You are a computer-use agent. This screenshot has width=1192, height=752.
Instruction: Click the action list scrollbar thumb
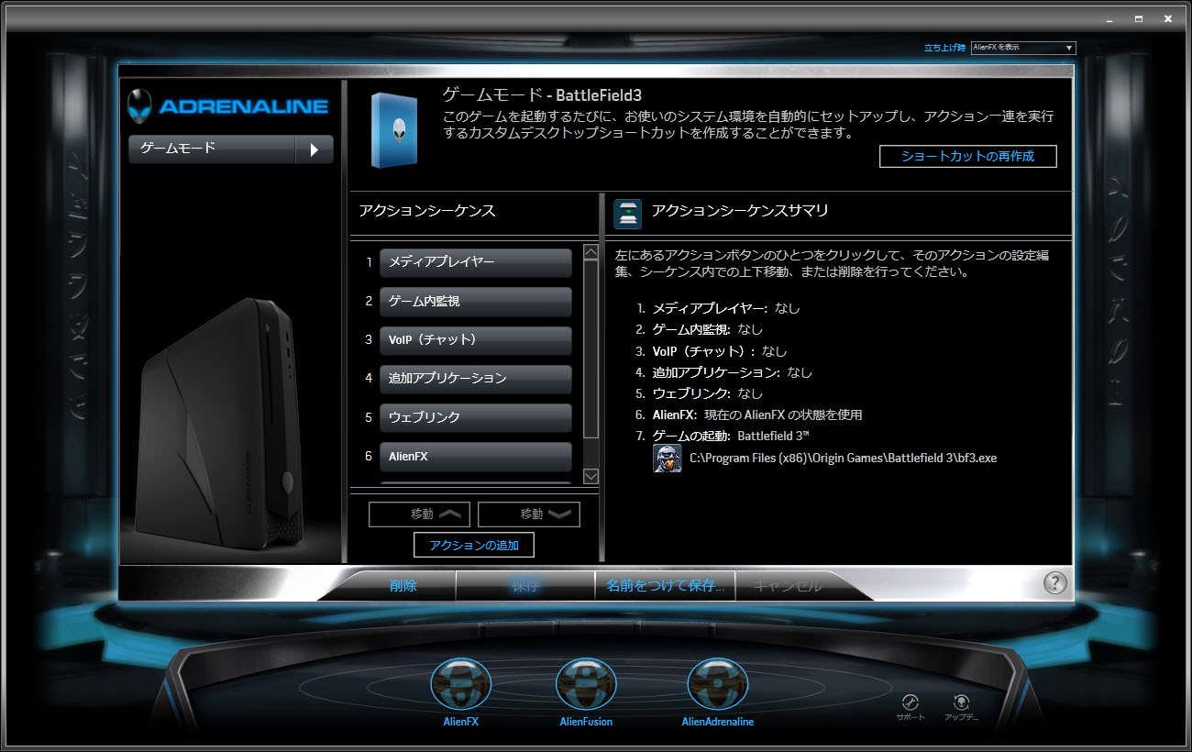coord(590,349)
